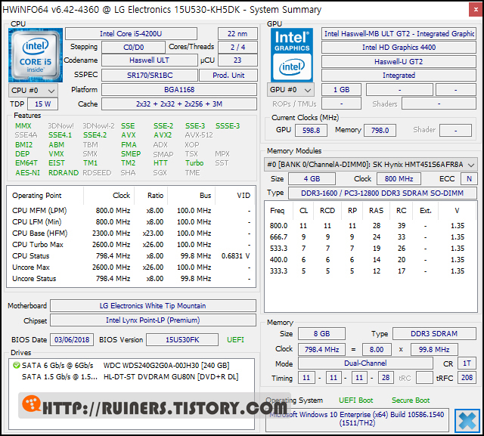This screenshot has height=436, width=484.
Task: Close the System Summary window with the red X
Action: tap(476, 10)
